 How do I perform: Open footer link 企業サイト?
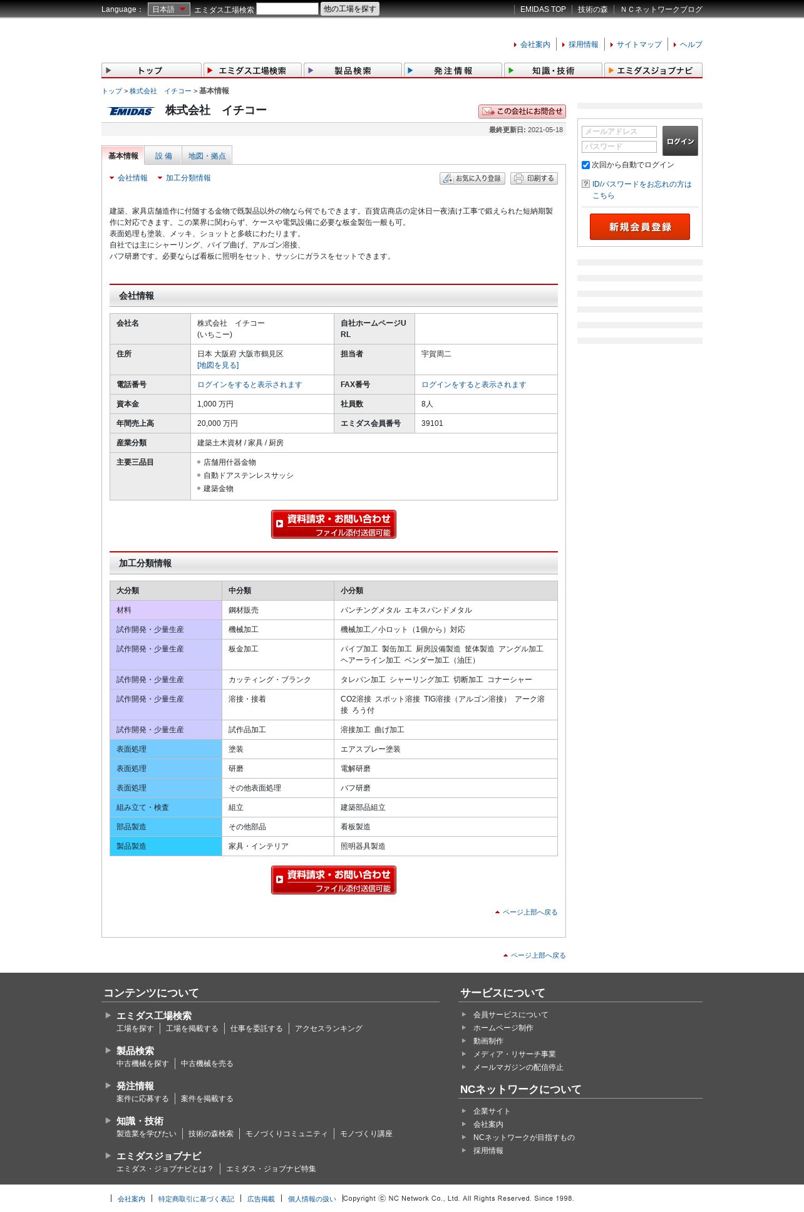tap(492, 1111)
